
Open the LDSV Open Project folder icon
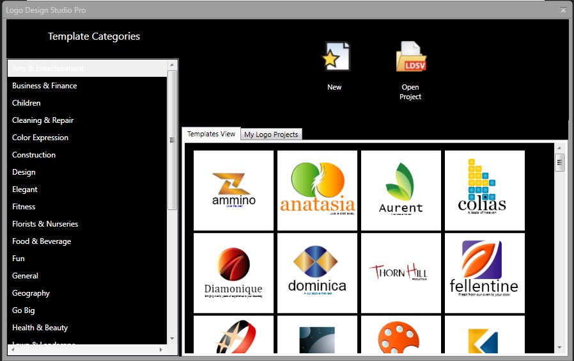[410, 58]
